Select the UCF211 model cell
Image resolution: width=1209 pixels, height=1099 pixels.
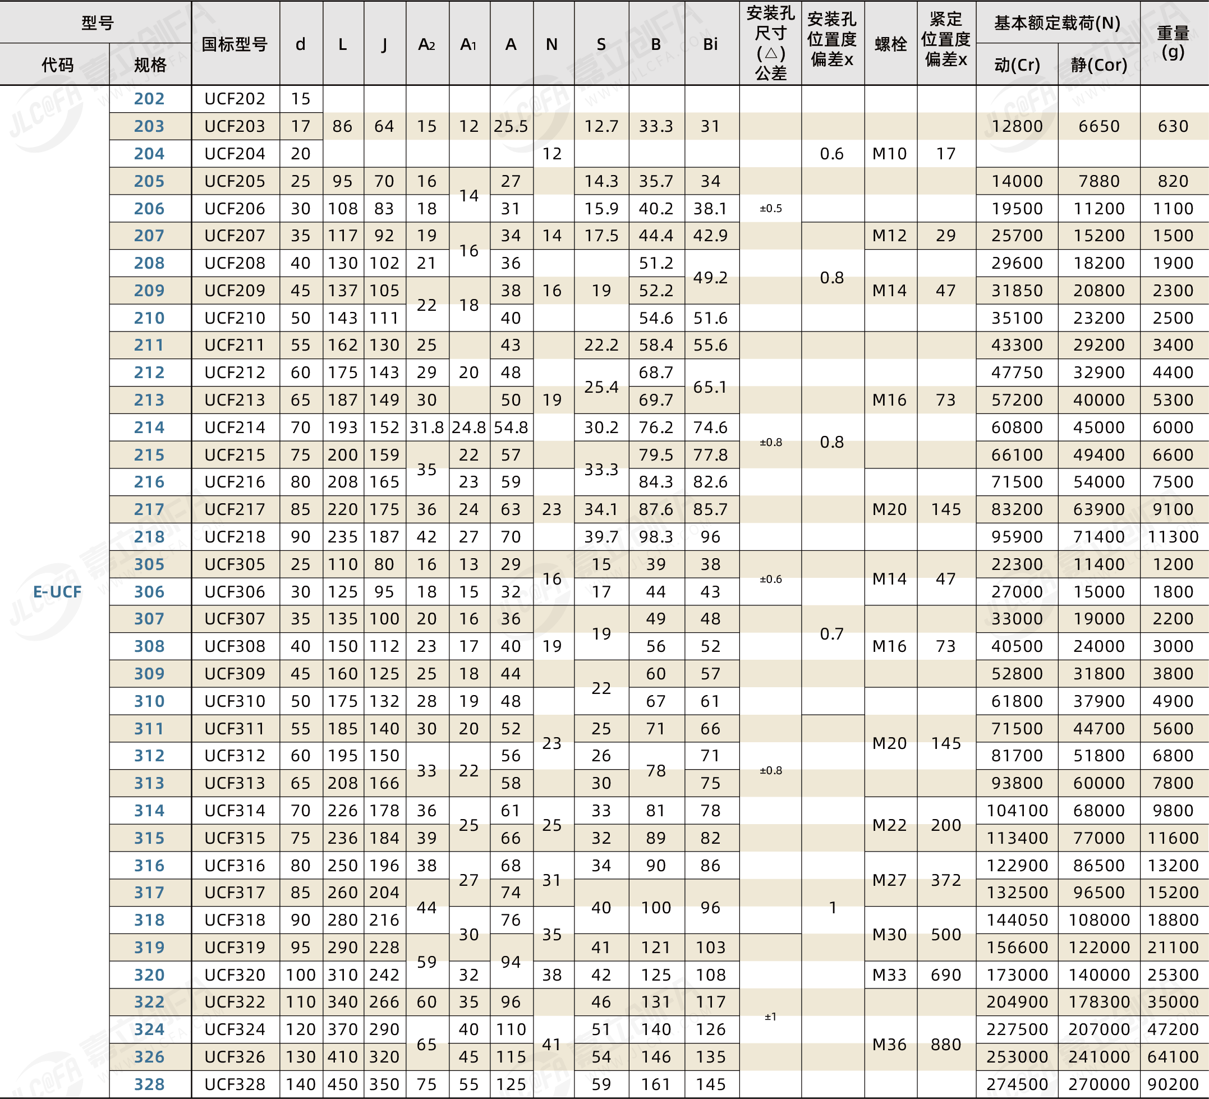tap(235, 345)
